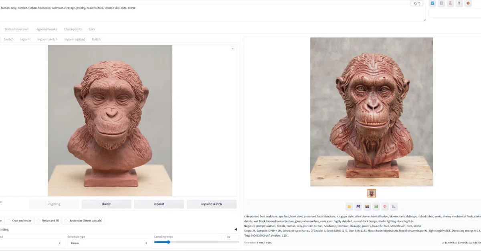Click the save-zip archive box icon
Image resolution: width=481 pixels, height=251 pixels.
[367, 207]
